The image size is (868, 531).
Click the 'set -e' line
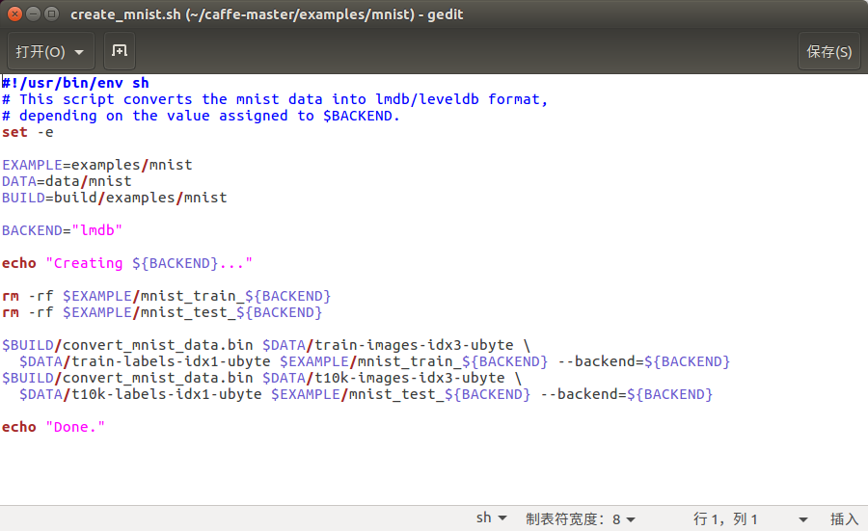(28, 132)
